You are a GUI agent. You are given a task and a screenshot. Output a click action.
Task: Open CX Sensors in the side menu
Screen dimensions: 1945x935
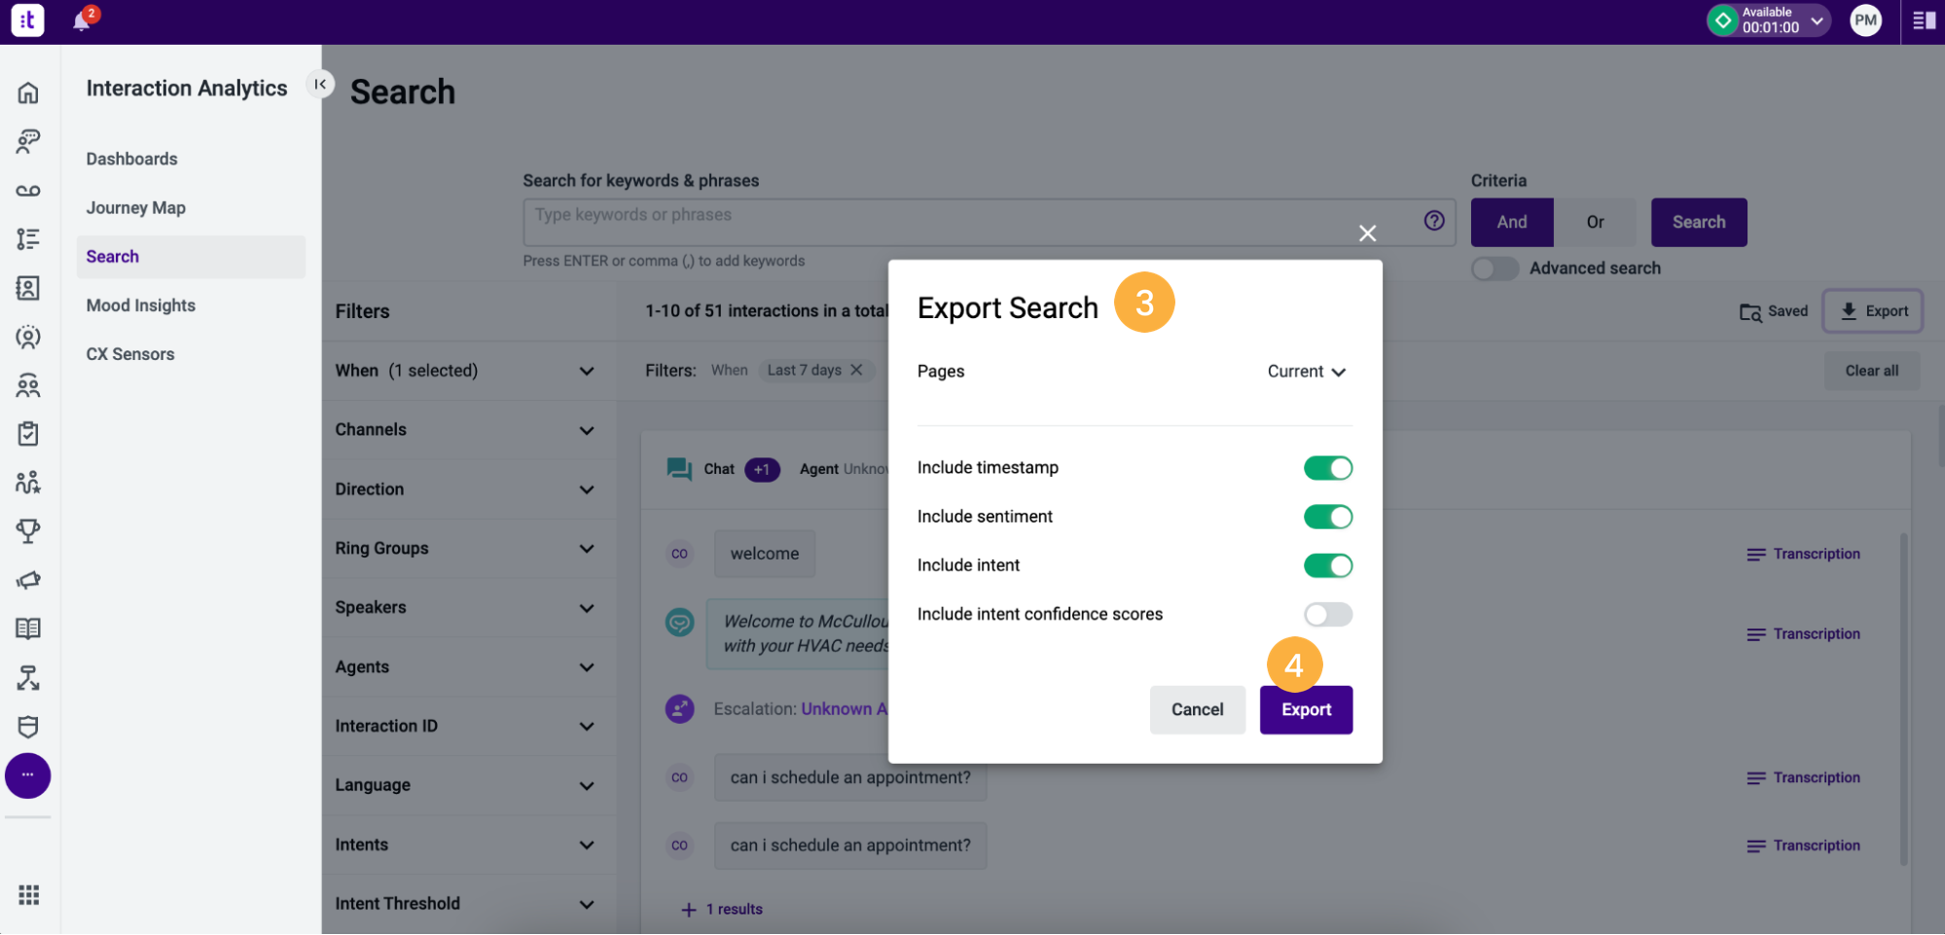pos(130,354)
